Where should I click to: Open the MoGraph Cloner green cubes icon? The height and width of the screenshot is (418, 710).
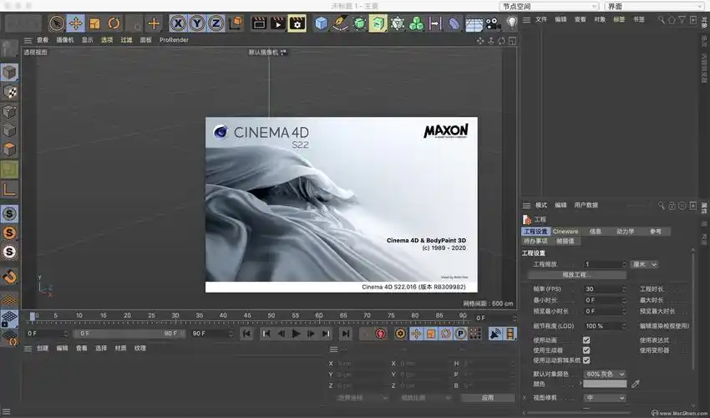tap(416, 23)
